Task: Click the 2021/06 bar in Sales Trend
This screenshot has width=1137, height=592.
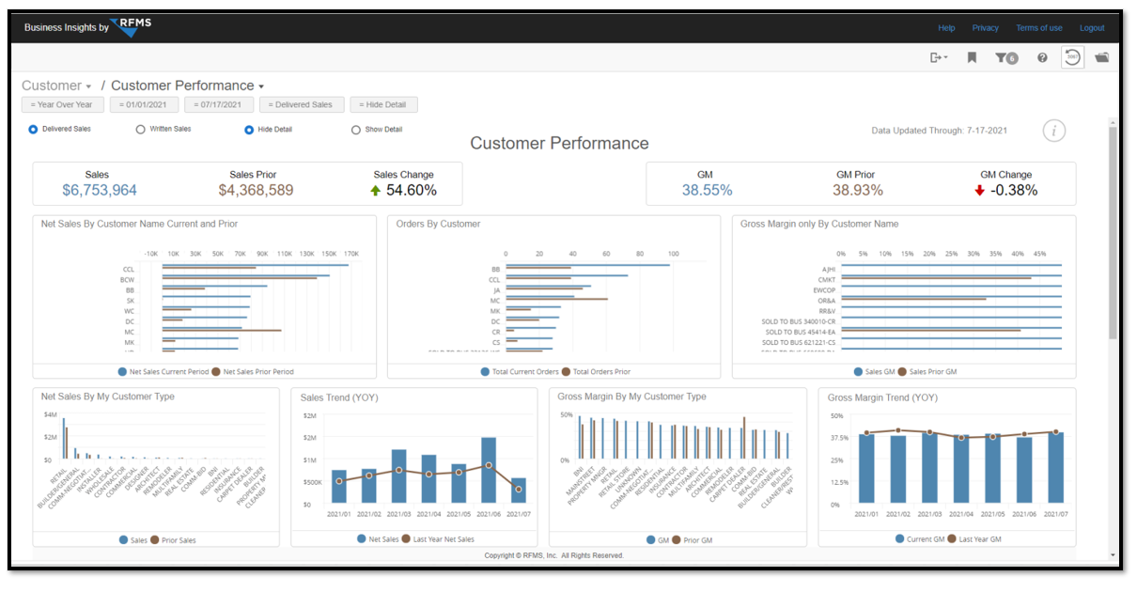Action: [489, 471]
